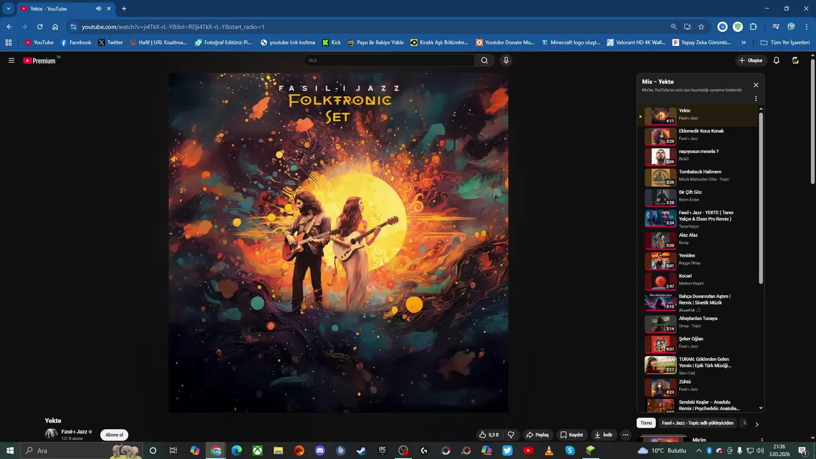Download the video with İndir
Viewport: 816px width, 459px height.
click(x=604, y=435)
